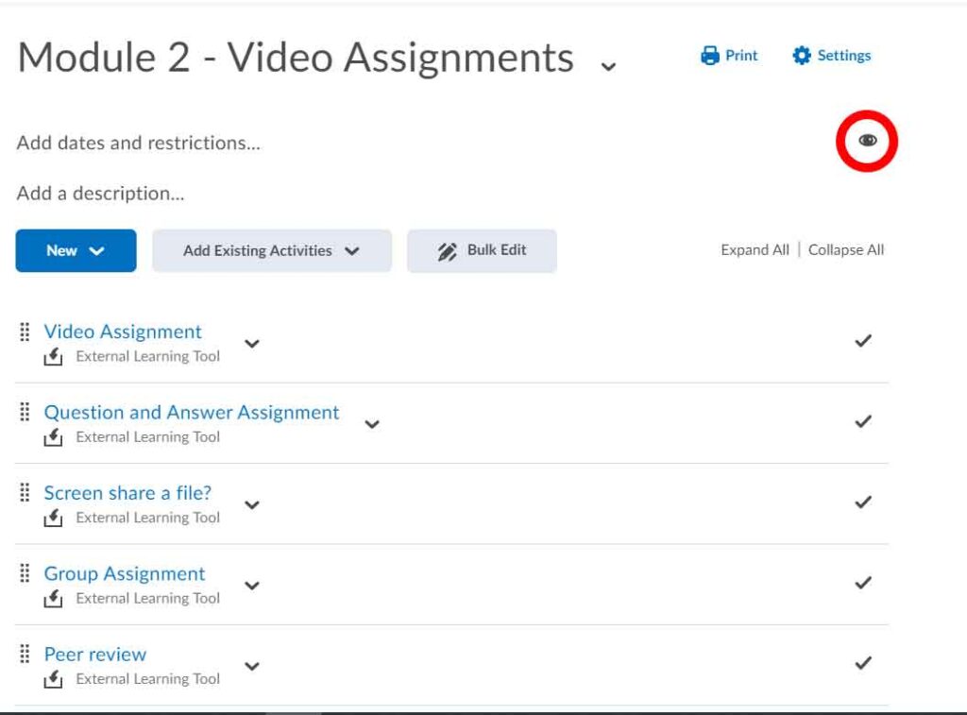Open Add Existing Activities dropdown
The height and width of the screenshot is (715, 967).
click(271, 250)
